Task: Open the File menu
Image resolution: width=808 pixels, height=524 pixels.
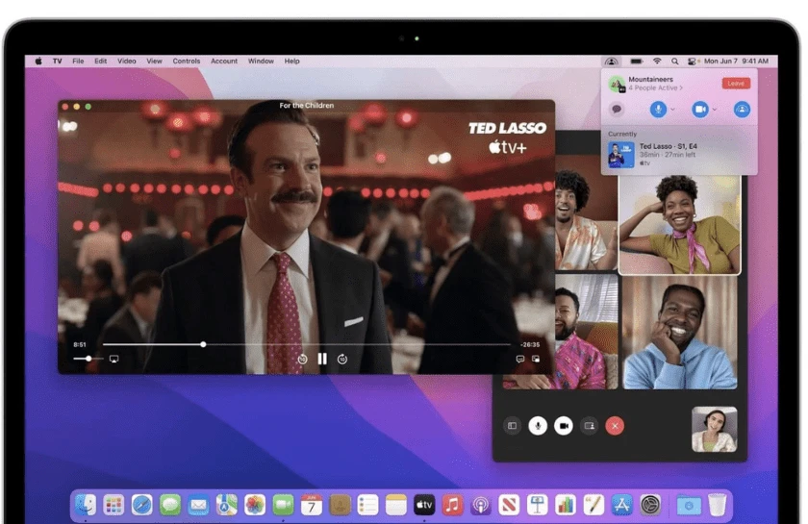Action: (78, 61)
